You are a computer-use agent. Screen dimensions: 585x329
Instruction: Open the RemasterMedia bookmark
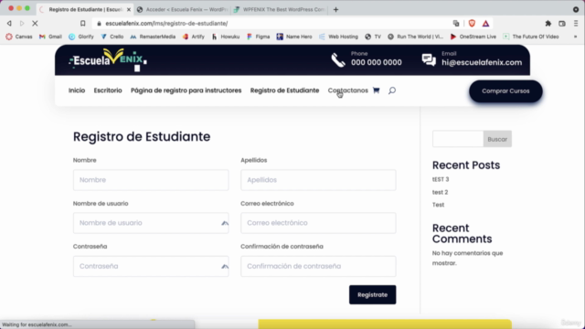coord(153,37)
